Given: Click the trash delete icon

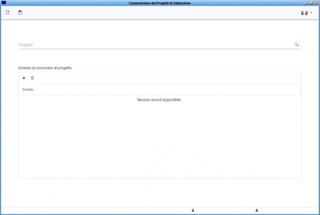Looking at the screenshot, I should pos(32,78).
